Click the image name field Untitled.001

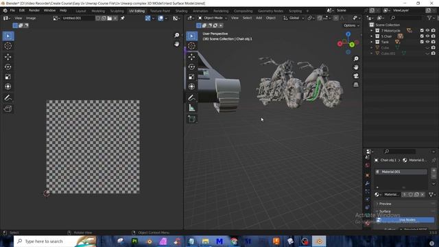(78, 19)
